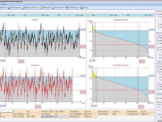Click the Anwenderwechsel users icon
The image size is (162, 122).
(x=67, y=8)
